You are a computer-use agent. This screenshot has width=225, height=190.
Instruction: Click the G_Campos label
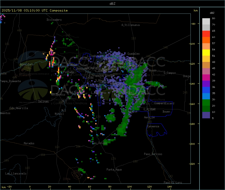coord(170,73)
